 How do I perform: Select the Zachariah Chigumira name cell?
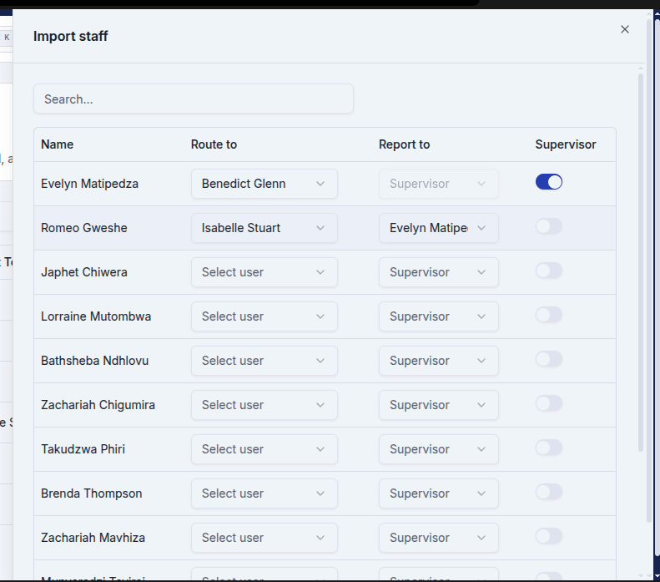tap(98, 405)
